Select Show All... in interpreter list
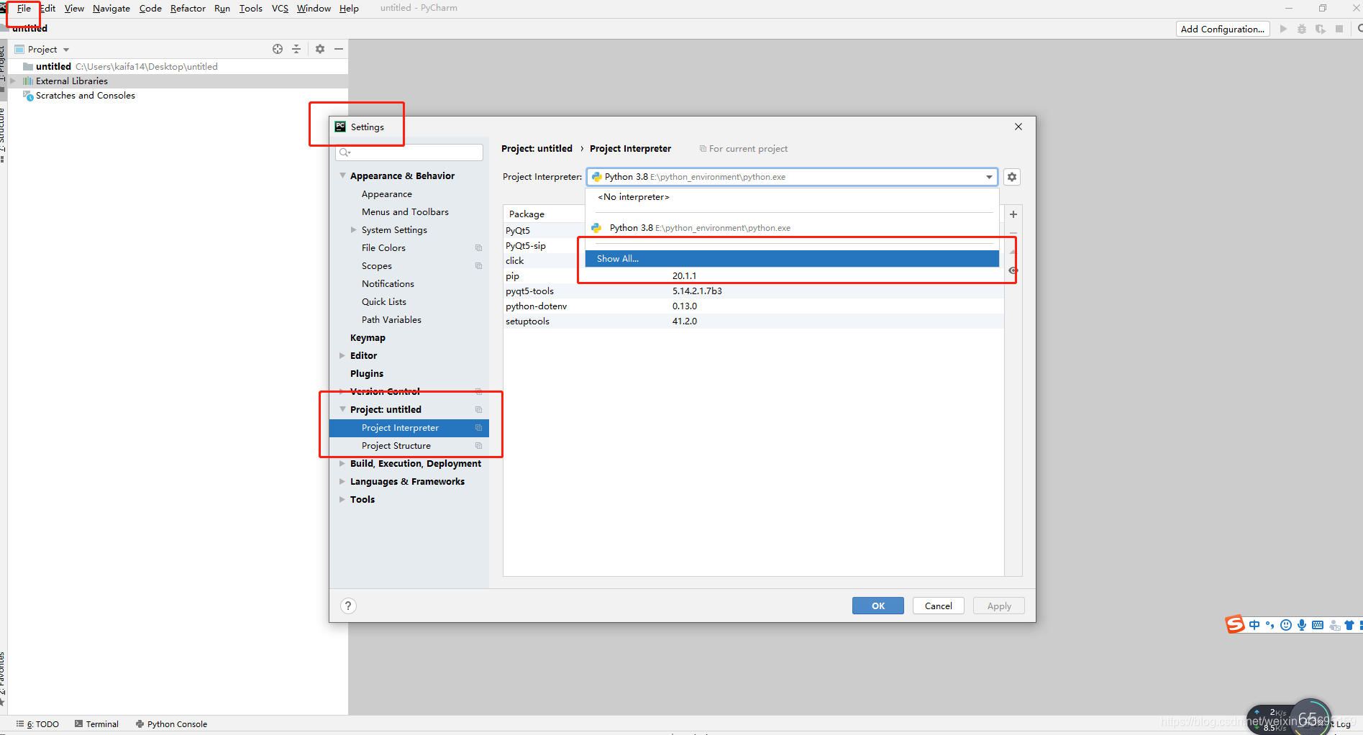 [x=792, y=259]
